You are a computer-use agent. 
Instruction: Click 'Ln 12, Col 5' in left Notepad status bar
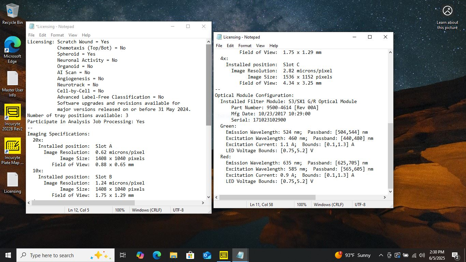78,210
